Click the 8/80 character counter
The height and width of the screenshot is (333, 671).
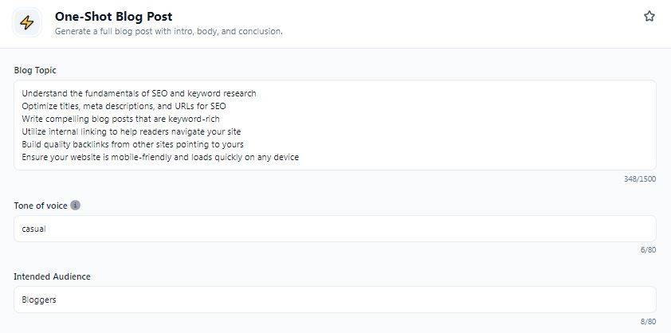[x=648, y=321]
